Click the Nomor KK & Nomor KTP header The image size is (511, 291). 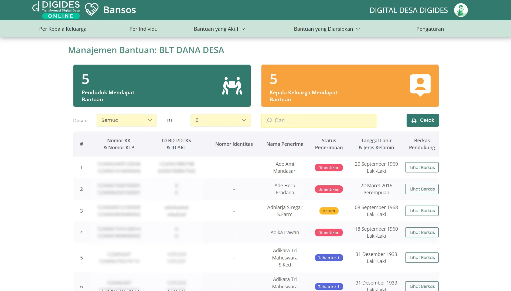[119, 144]
